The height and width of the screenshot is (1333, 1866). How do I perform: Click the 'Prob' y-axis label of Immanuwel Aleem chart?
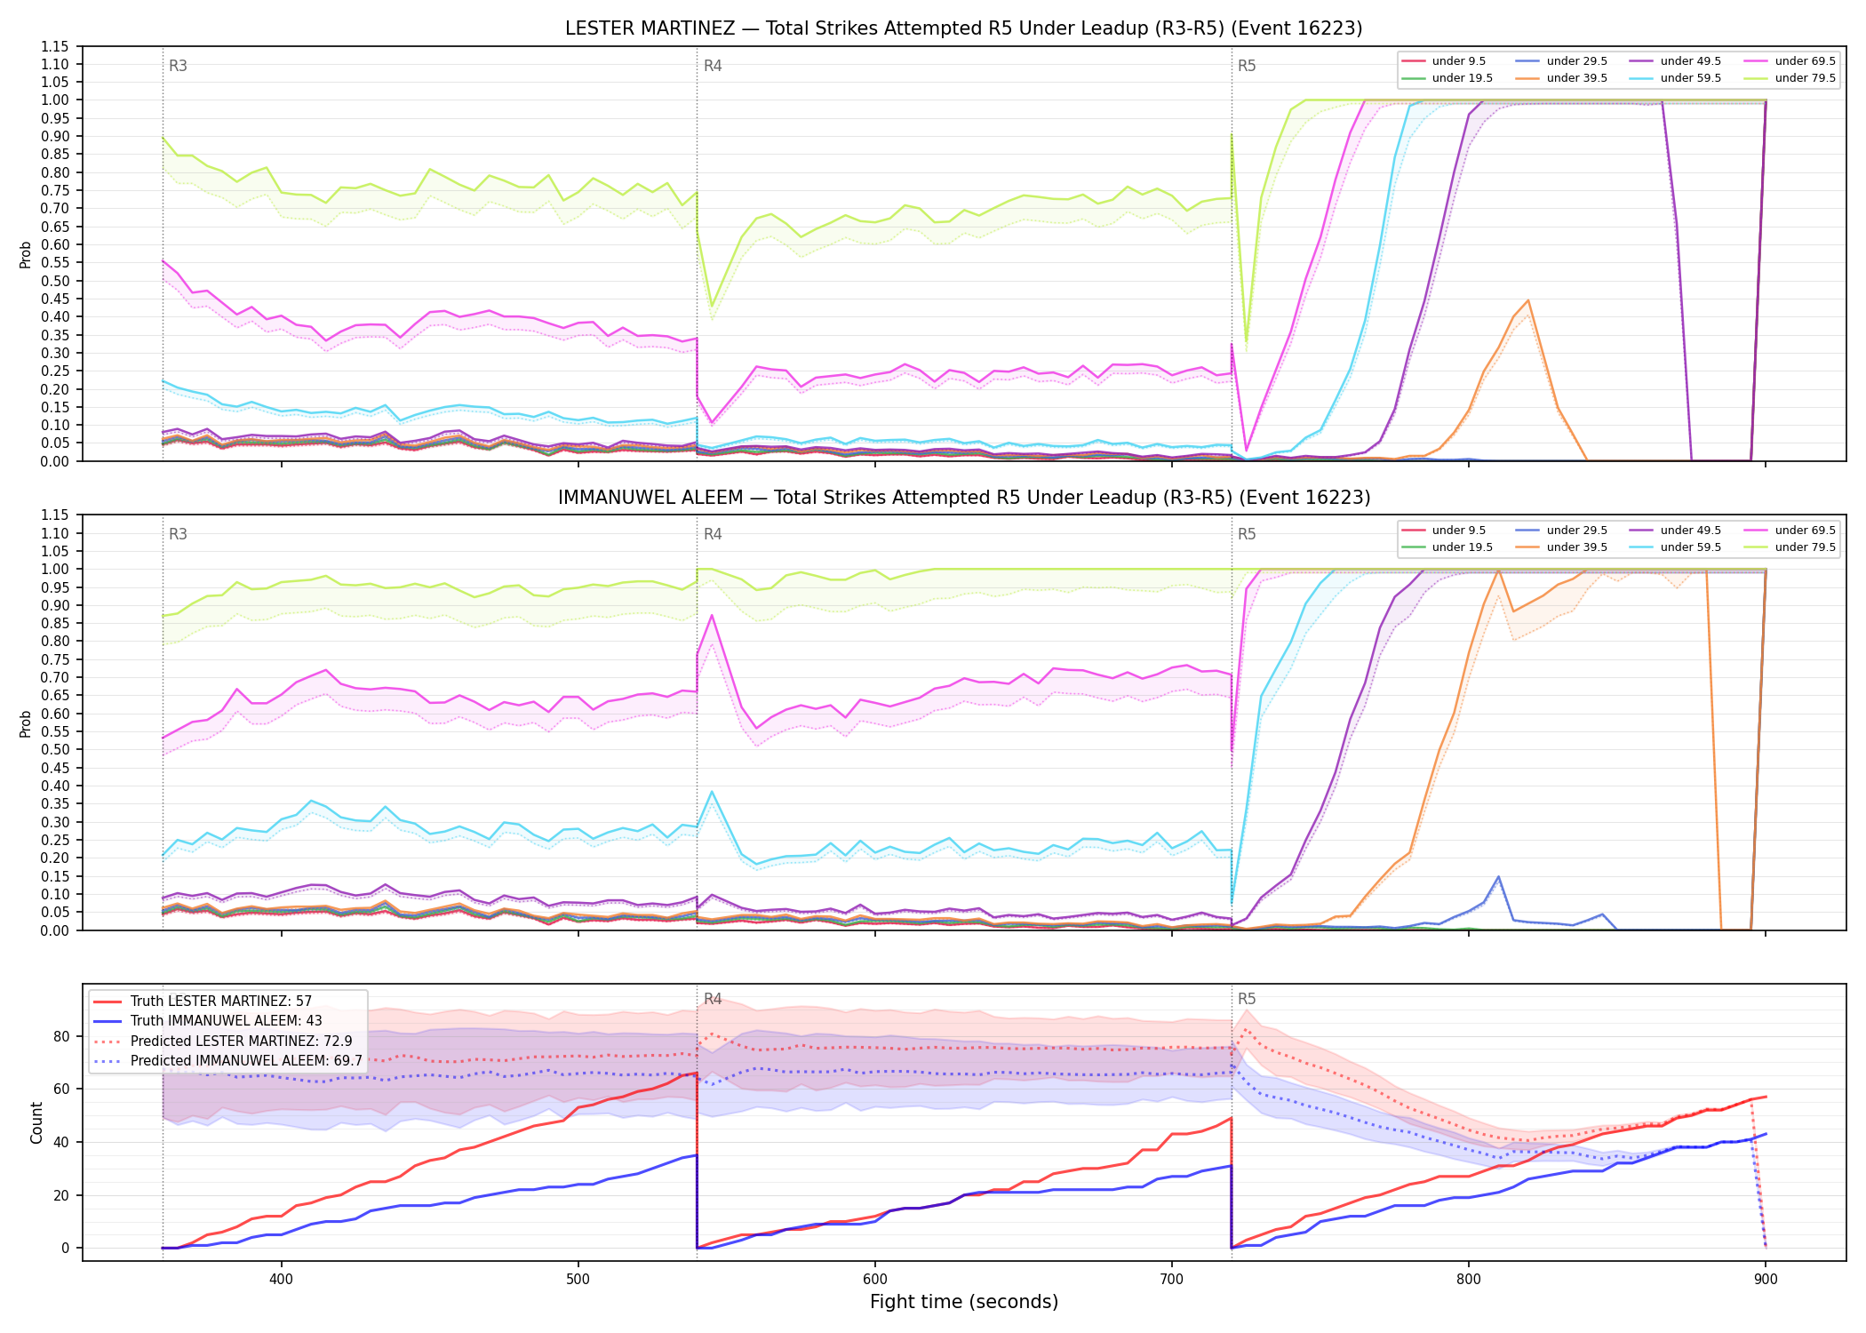click(x=26, y=724)
